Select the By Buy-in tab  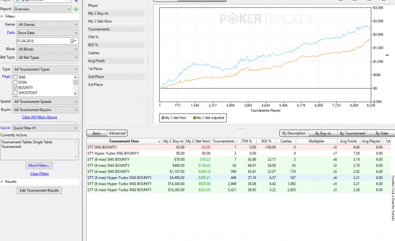(x=323, y=133)
